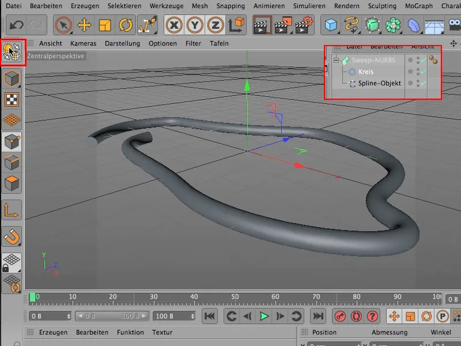
Task: Open the recently used tools icon
Action: tap(148, 25)
